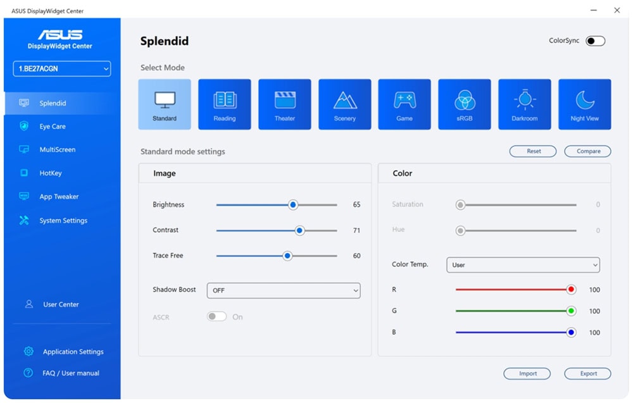Open the Eye Care sidebar section
Screen dimensions: 633x403
click(x=53, y=127)
